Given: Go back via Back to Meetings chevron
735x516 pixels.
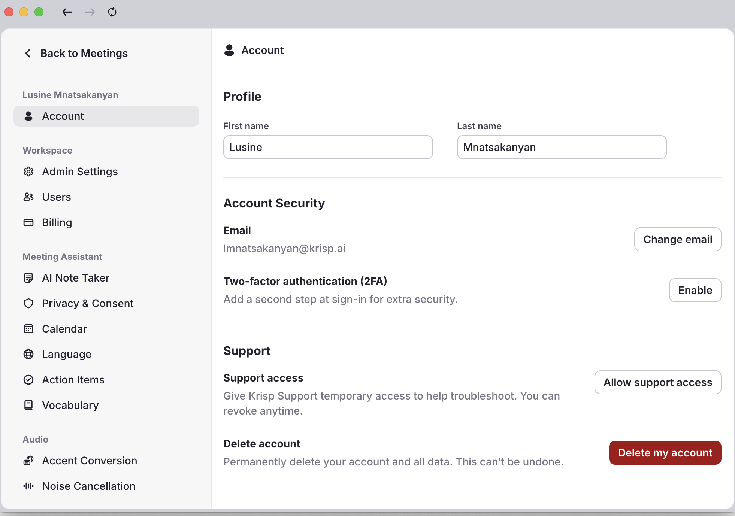Looking at the screenshot, I should (x=28, y=53).
